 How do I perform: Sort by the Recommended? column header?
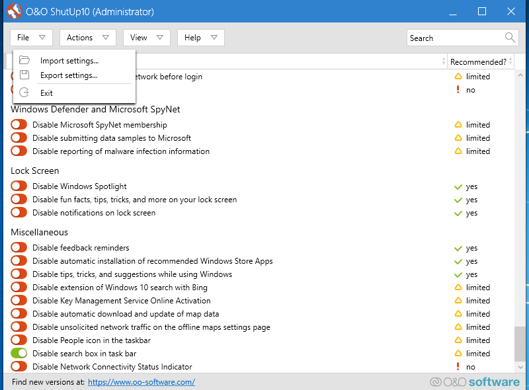coord(481,61)
